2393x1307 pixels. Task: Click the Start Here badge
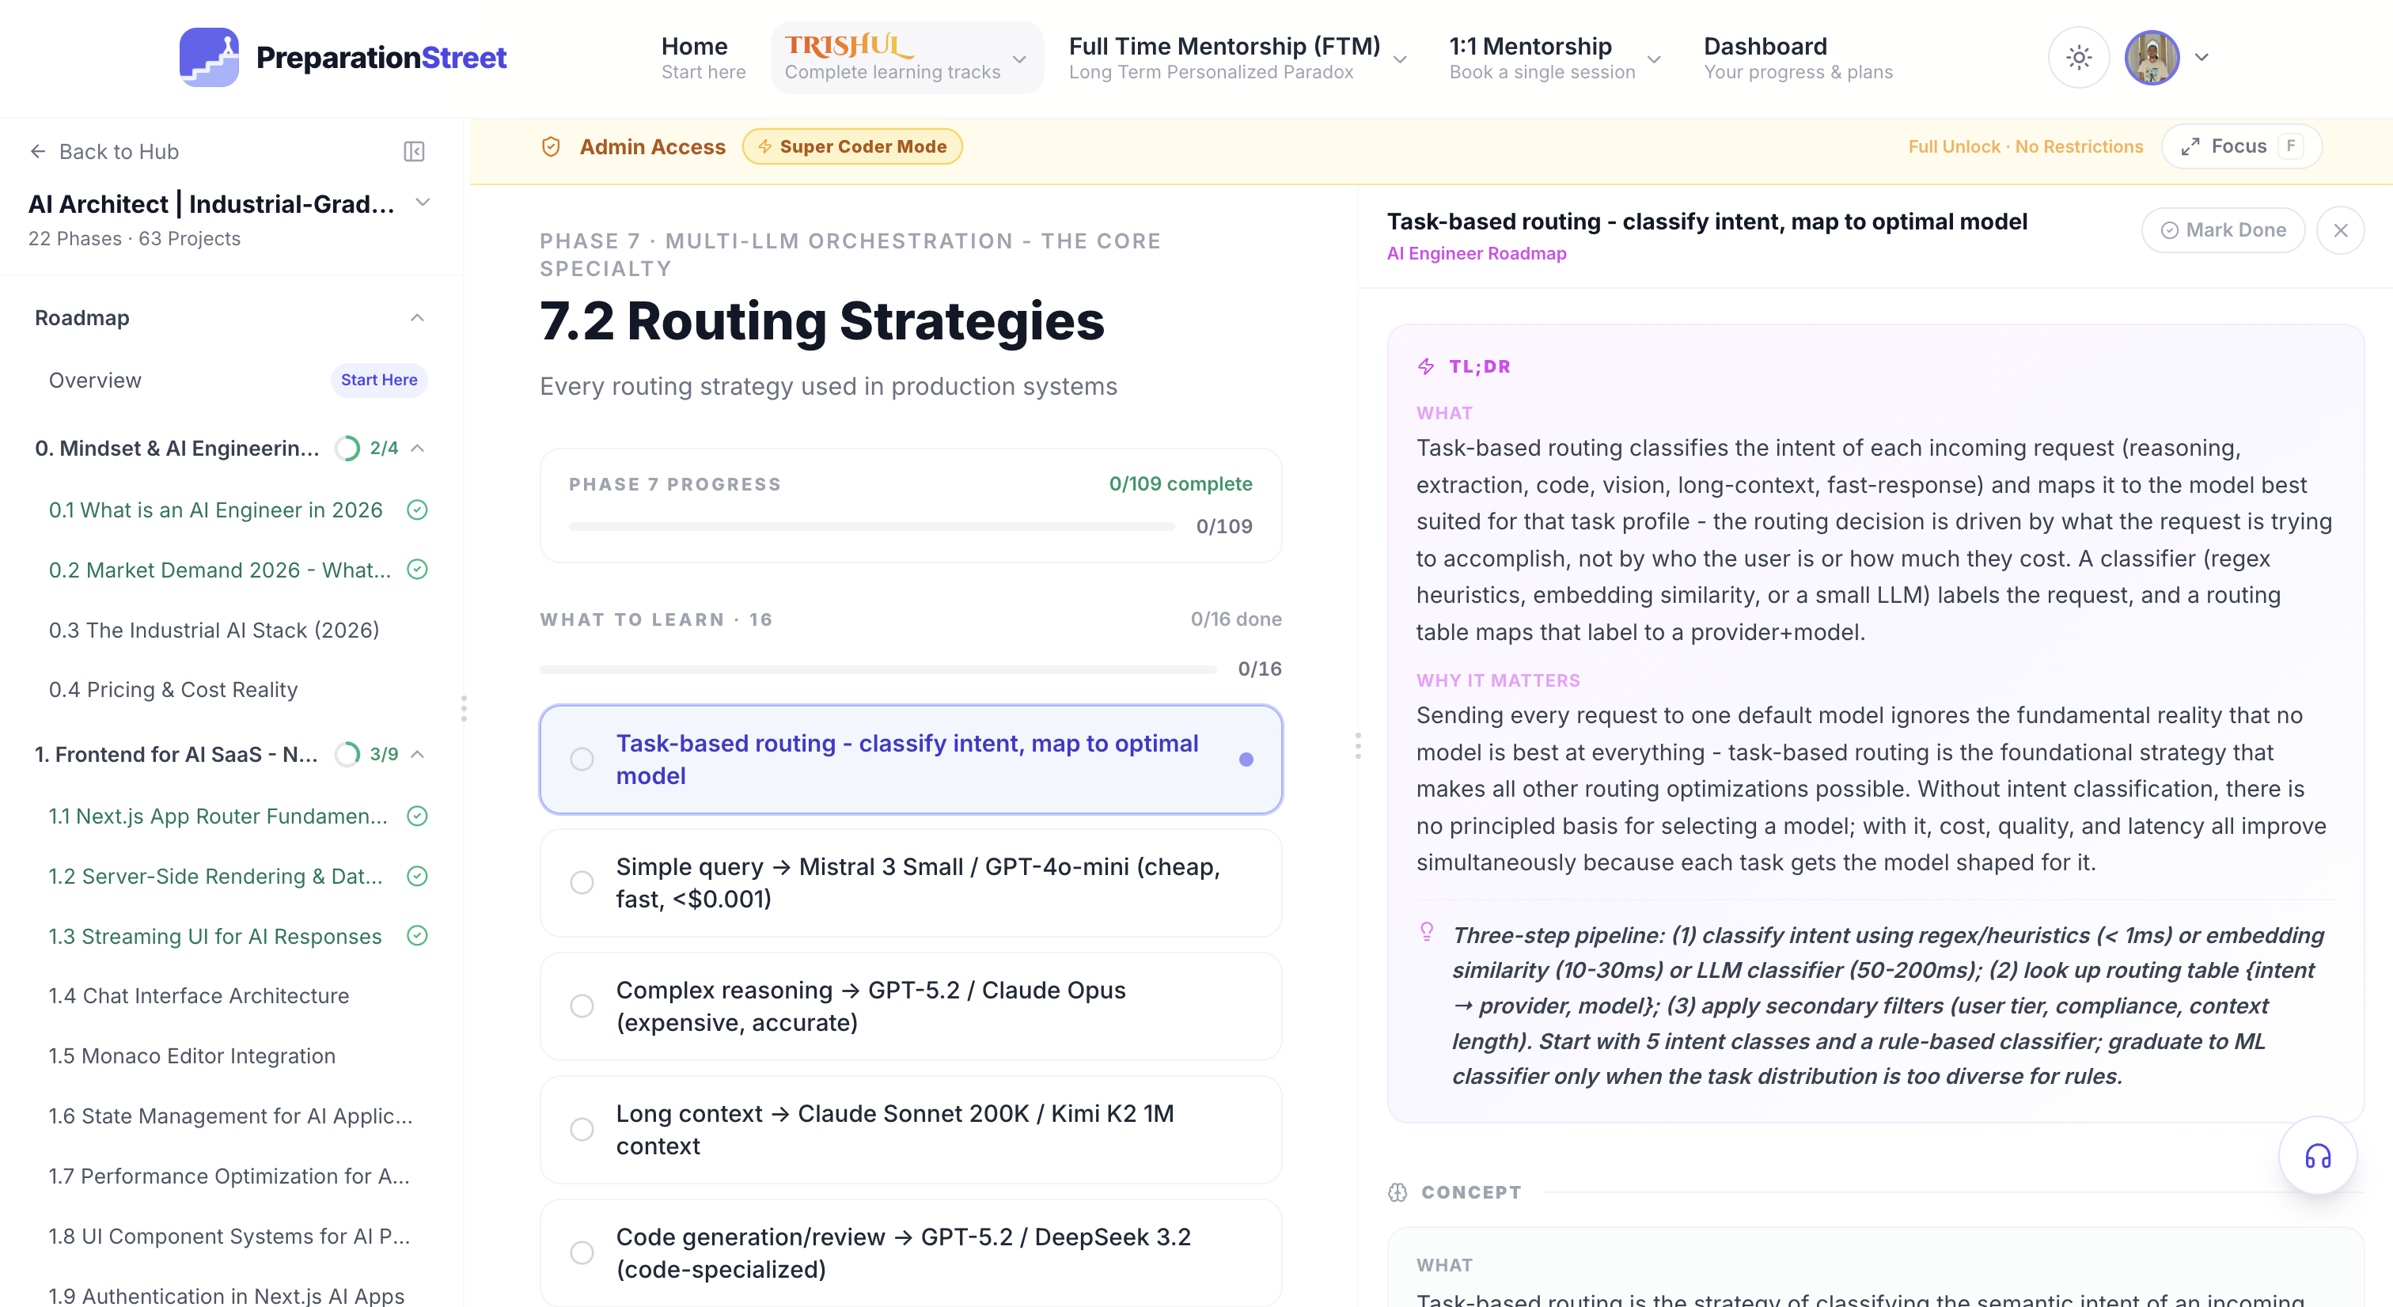(x=379, y=380)
